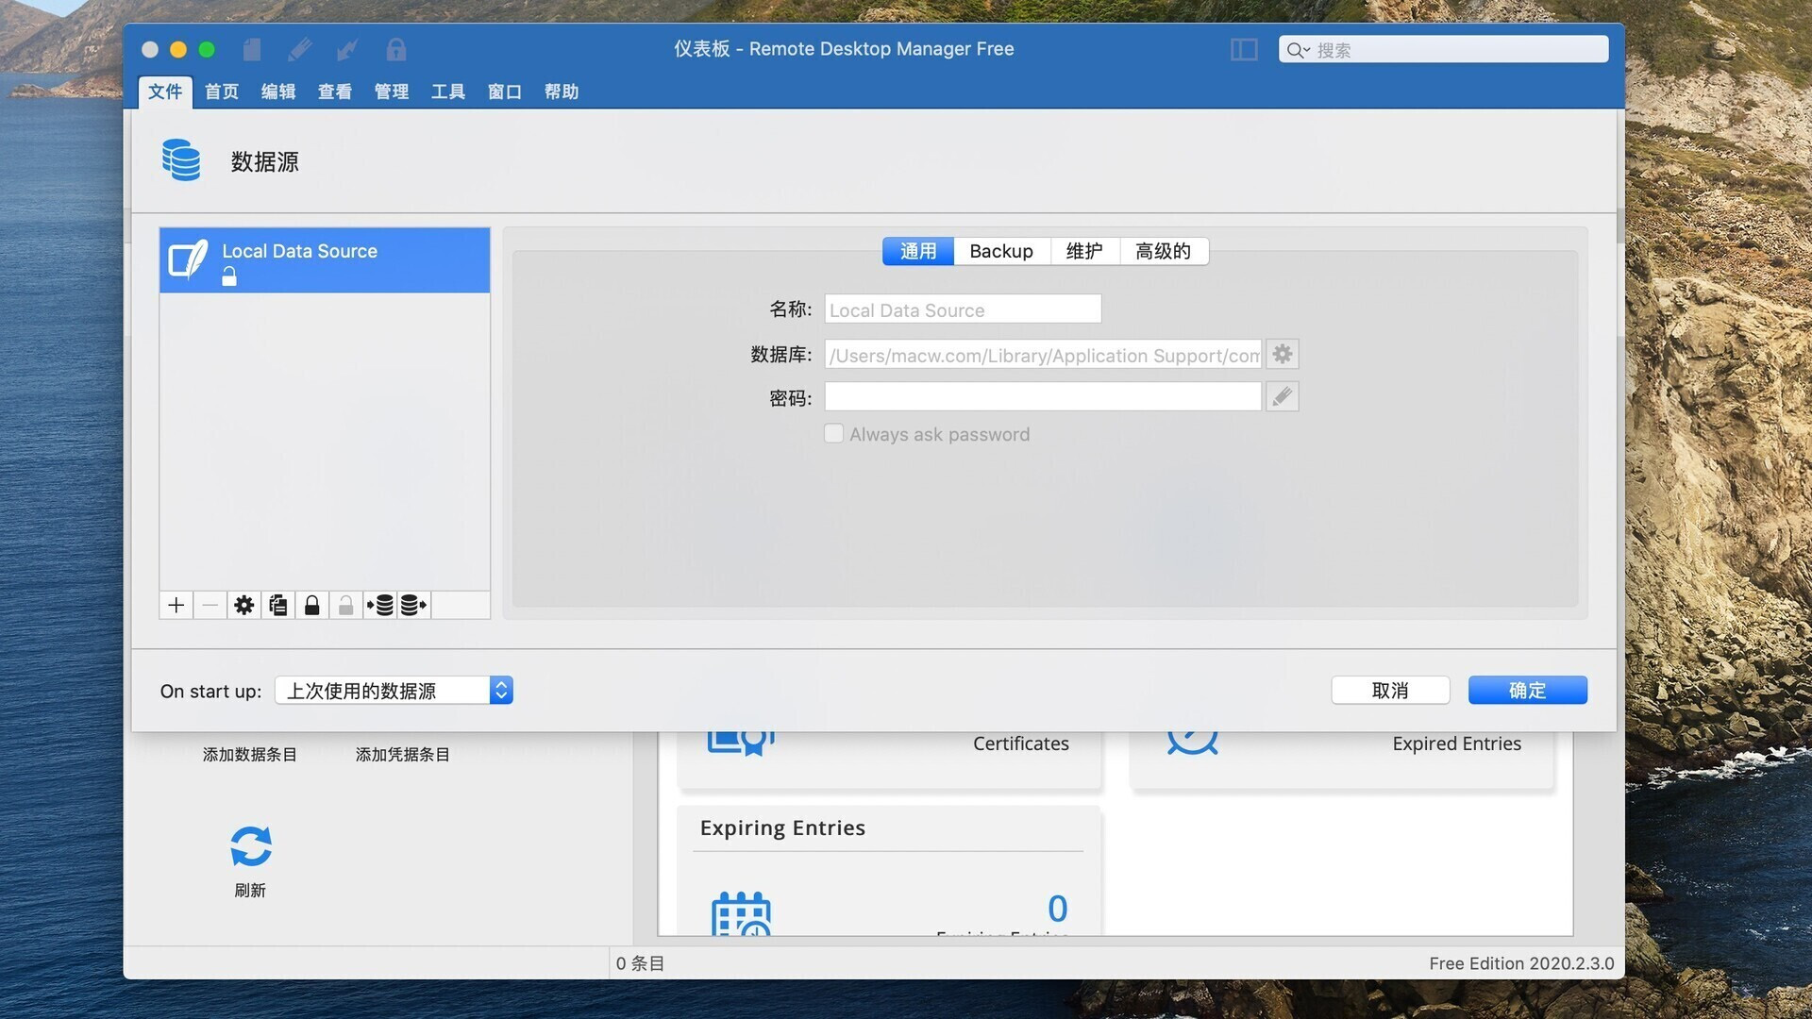Click the export data source icon

pos(413,604)
